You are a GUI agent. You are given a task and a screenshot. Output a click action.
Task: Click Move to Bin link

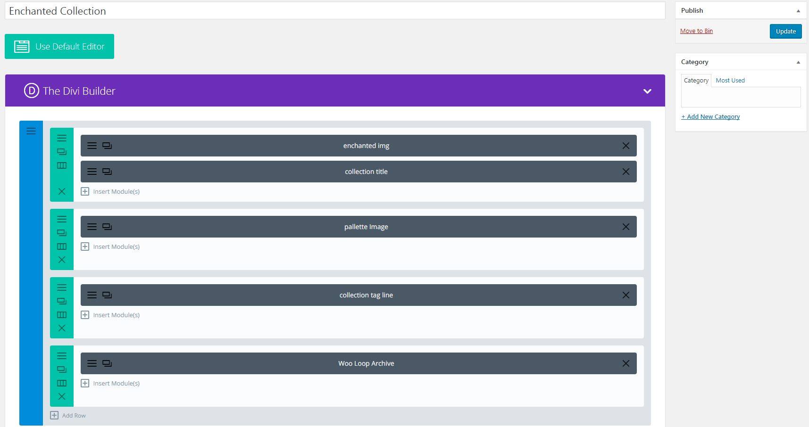[x=696, y=31]
